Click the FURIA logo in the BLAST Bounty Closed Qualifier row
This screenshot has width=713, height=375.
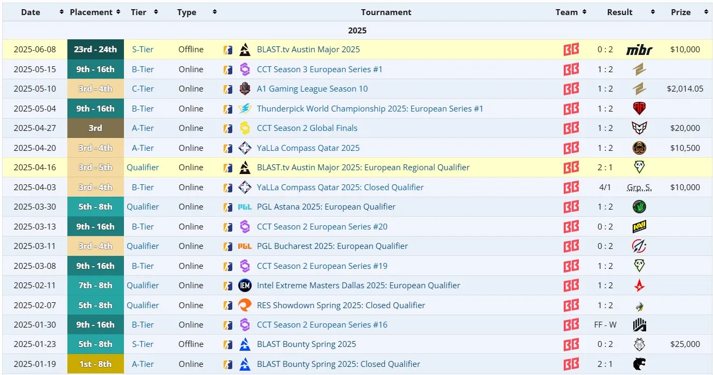tap(639, 364)
